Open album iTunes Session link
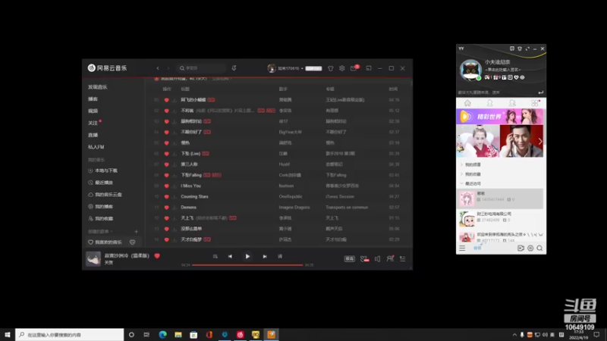This screenshot has width=607, height=341. pyautogui.click(x=340, y=196)
